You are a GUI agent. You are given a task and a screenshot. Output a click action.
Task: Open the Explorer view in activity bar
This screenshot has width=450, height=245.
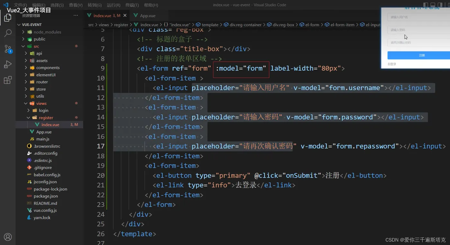8,18
